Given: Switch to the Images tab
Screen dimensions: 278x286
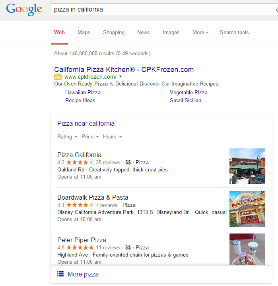Looking at the screenshot, I should [171, 33].
